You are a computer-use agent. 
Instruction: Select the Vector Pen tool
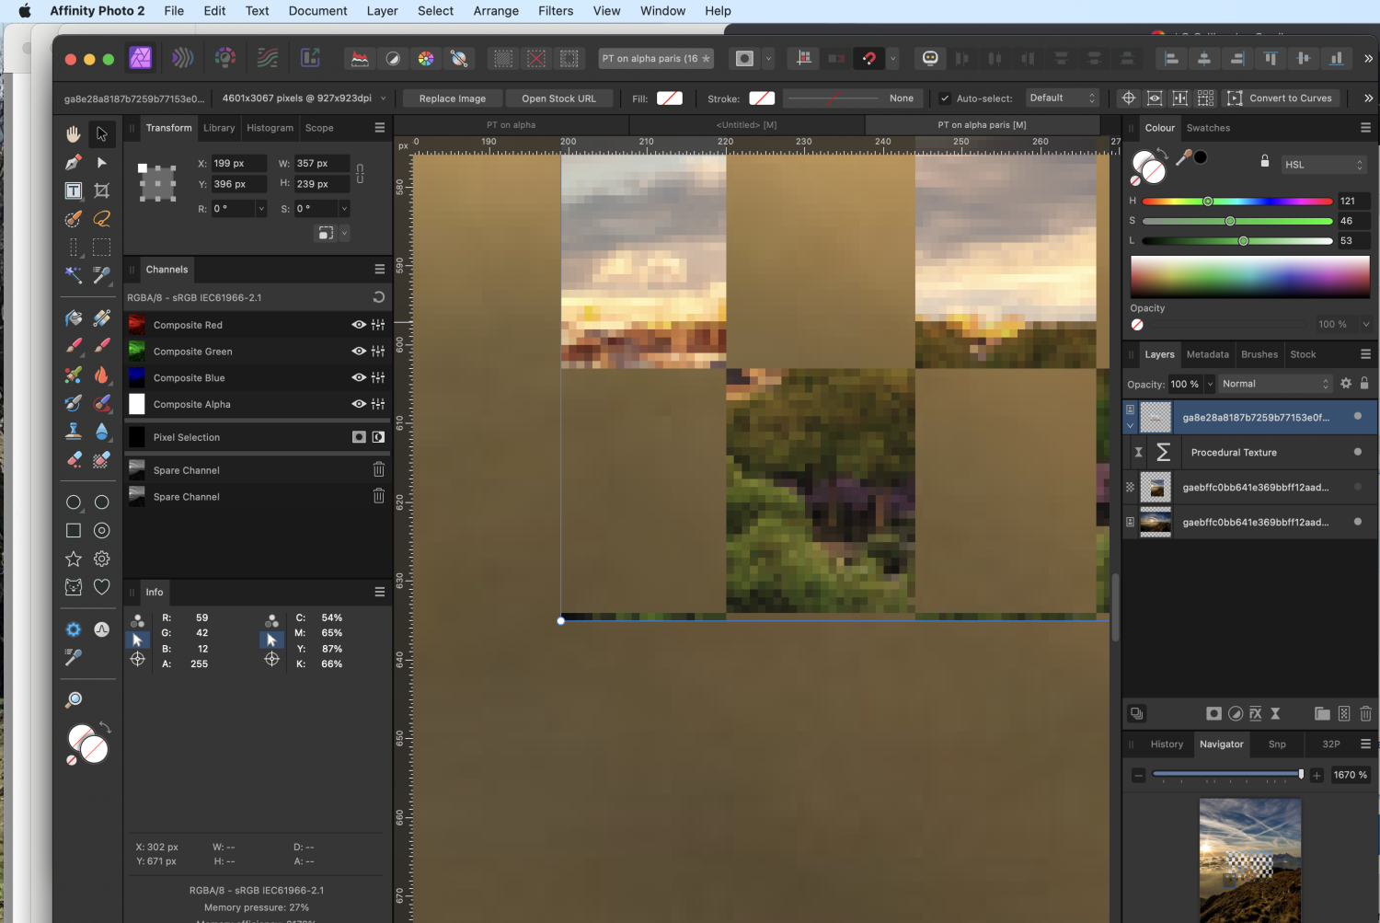[x=73, y=161]
